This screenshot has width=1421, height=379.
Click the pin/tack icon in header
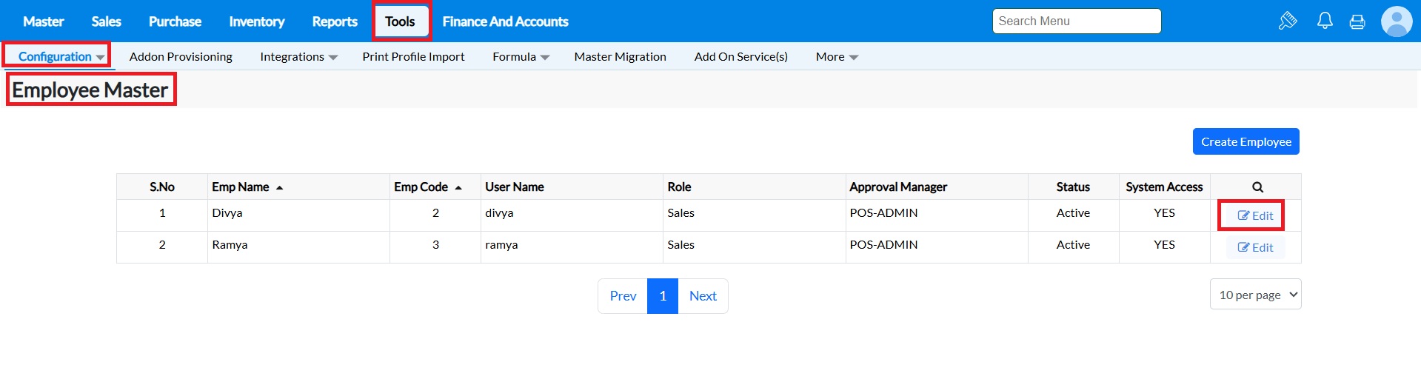(1288, 21)
